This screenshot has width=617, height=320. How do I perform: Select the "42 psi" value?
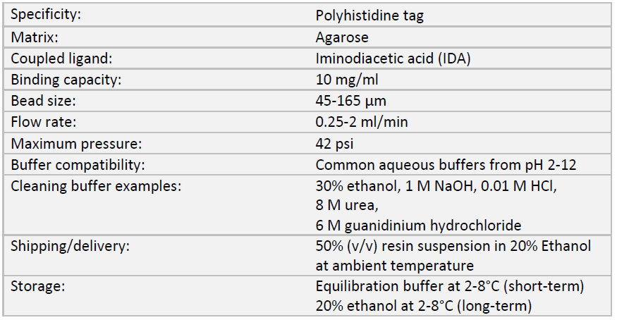click(334, 144)
